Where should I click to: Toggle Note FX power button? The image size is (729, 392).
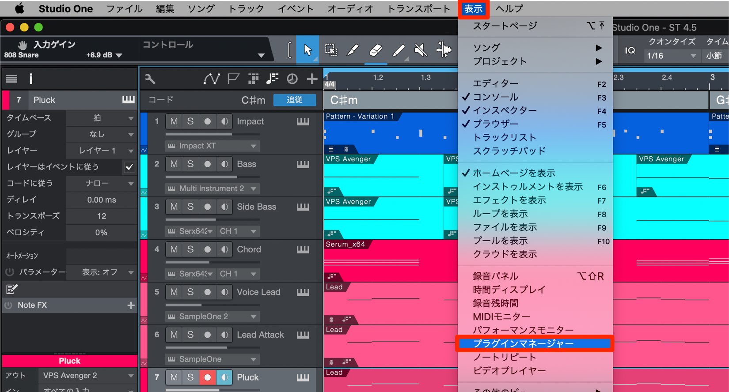8,305
